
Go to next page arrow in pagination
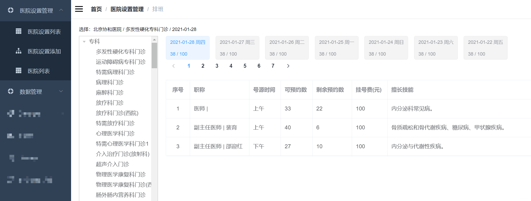coord(288,66)
